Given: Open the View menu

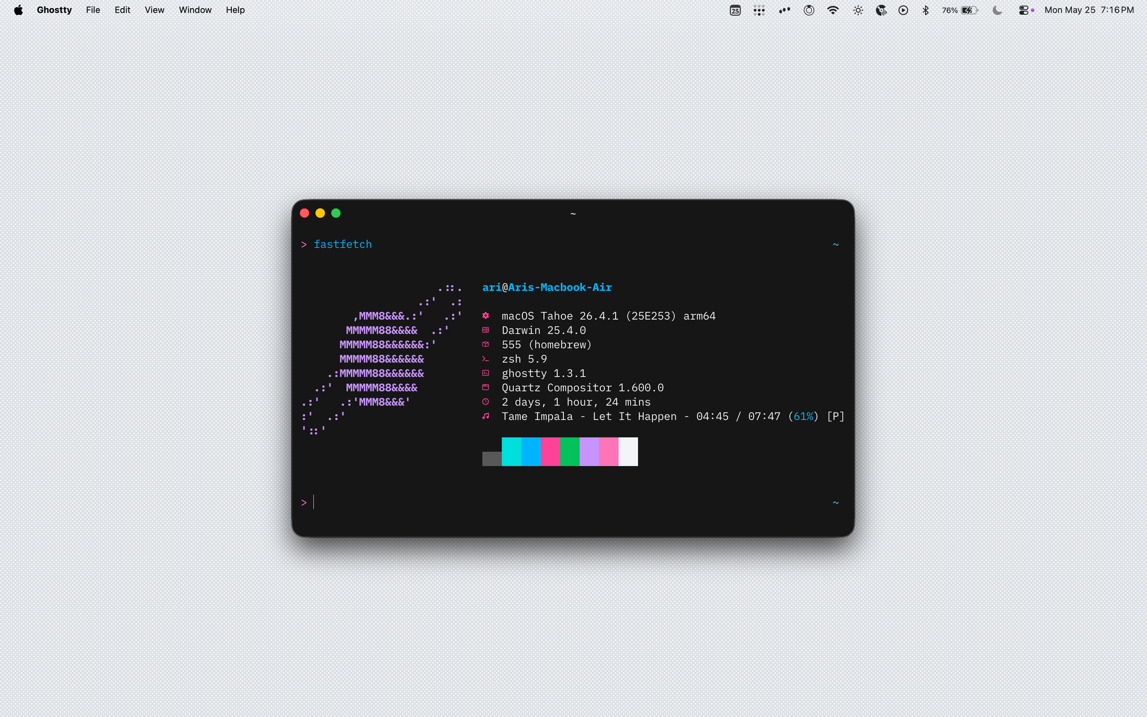Looking at the screenshot, I should click(154, 10).
